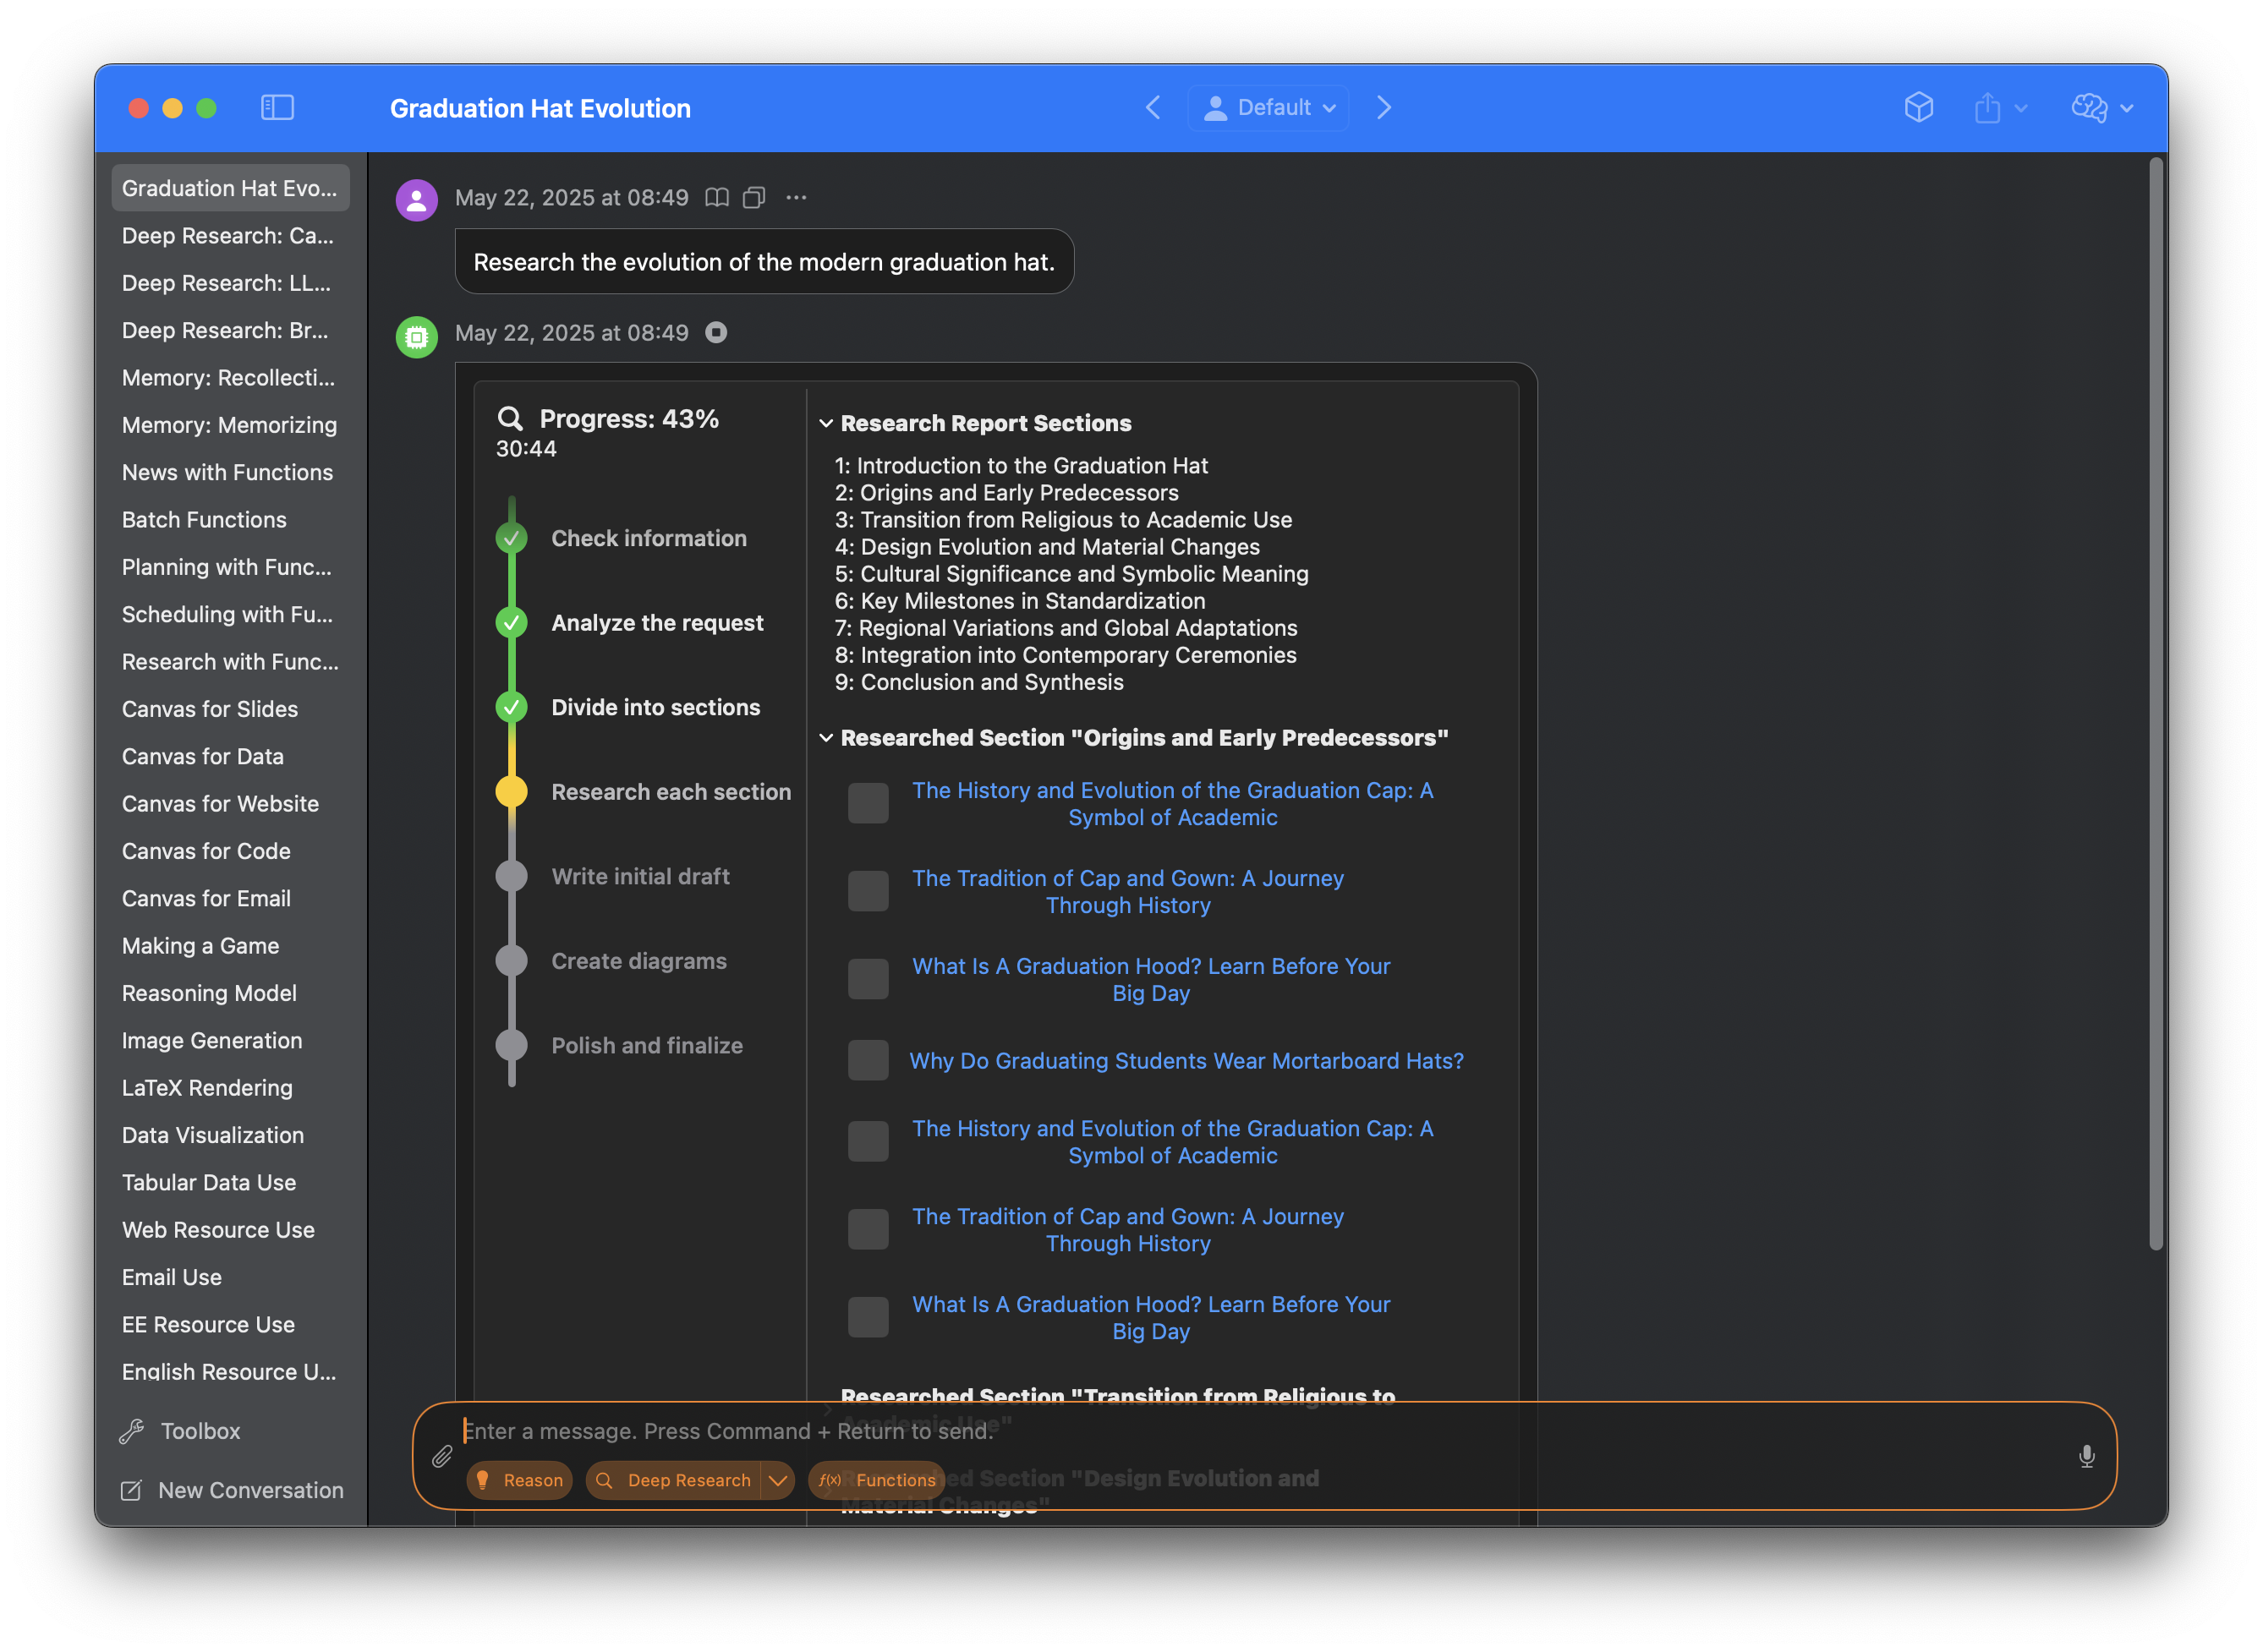Click Analyze the request step checkmark
Image resolution: width=2263 pixels, height=1652 pixels.
click(x=512, y=623)
